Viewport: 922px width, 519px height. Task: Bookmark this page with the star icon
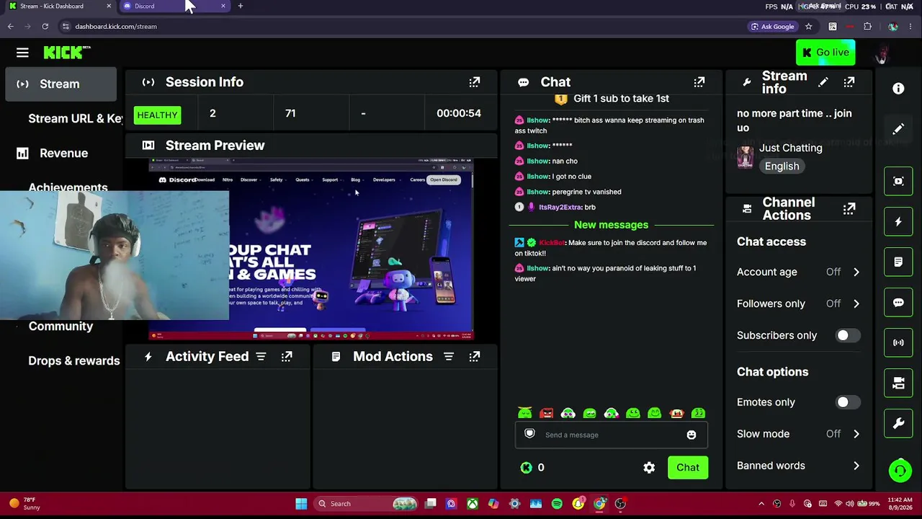[x=808, y=27]
